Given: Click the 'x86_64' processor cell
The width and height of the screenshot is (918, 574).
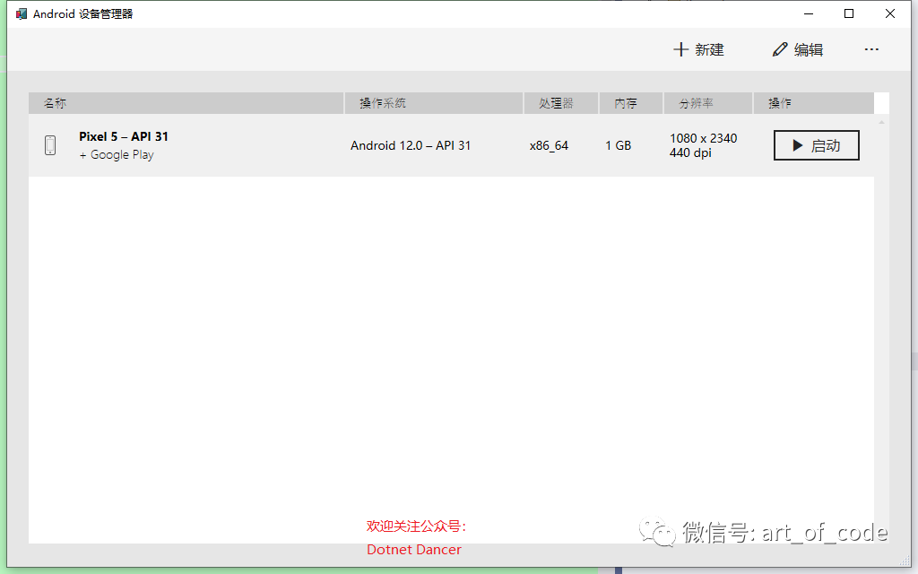Looking at the screenshot, I should pos(549,145).
